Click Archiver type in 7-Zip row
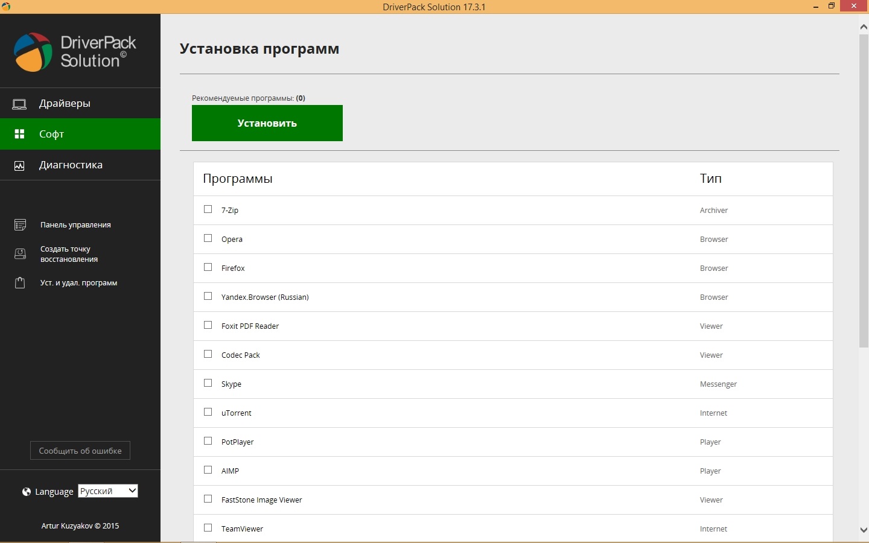The width and height of the screenshot is (869, 543). coord(714,211)
